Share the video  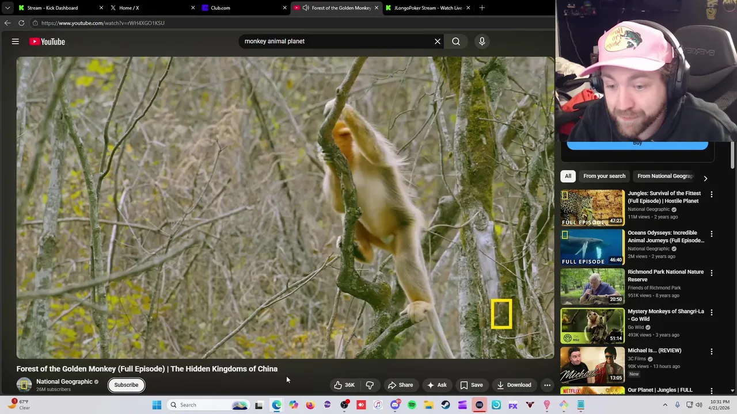pyautogui.click(x=400, y=385)
